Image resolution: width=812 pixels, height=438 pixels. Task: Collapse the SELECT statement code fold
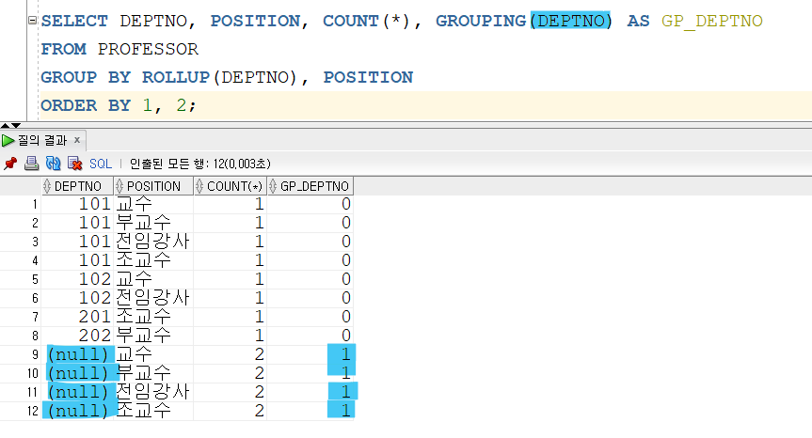click(32, 21)
